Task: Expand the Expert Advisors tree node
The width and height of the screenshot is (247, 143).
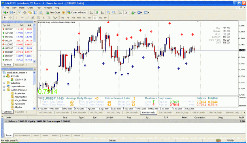Action: tap(4, 87)
